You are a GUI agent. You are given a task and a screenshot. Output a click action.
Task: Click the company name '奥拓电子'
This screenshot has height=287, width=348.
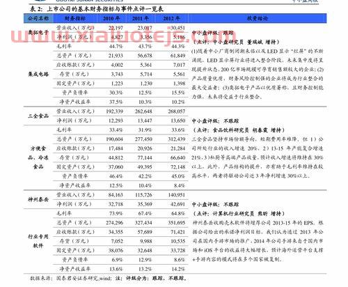tap(38, 32)
